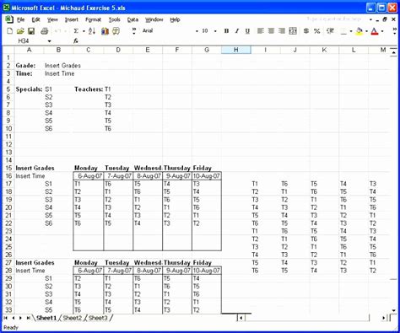Open the Chart Wizard icon
Image resolution: width=400 pixels, height=333 pixels.
105,31
